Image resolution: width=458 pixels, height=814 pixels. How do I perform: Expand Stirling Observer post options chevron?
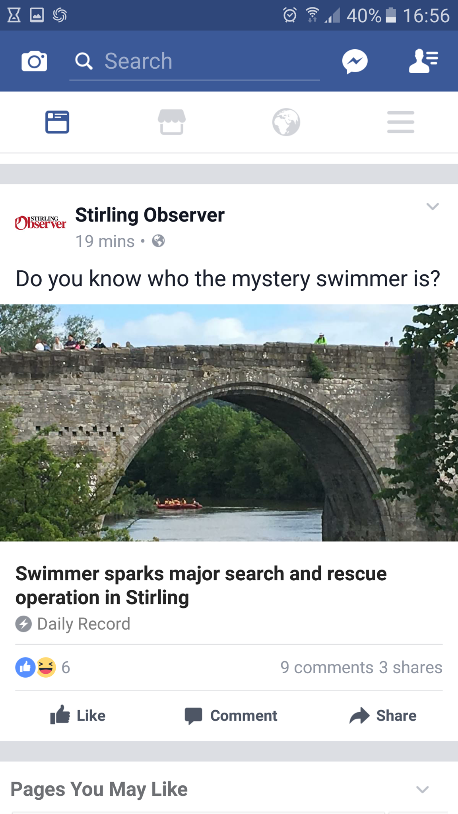pos(433,206)
